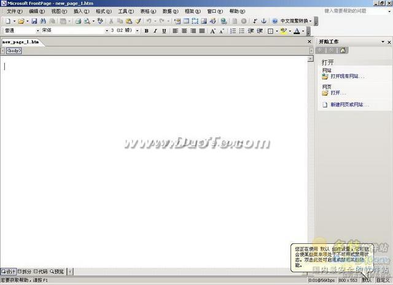Screen dimensions: 393x285
Task: Click the 800 x 553 page size indicator
Action: coord(348,280)
